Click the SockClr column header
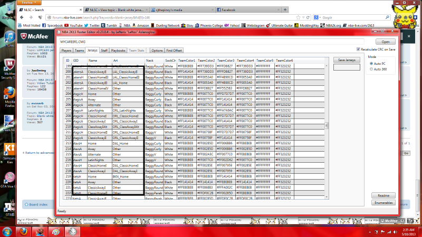Screen dimensions: 422x237 [170, 61]
